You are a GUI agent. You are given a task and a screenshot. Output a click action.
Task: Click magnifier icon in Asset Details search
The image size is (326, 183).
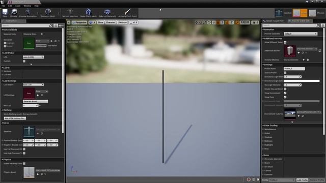(50, 25)
